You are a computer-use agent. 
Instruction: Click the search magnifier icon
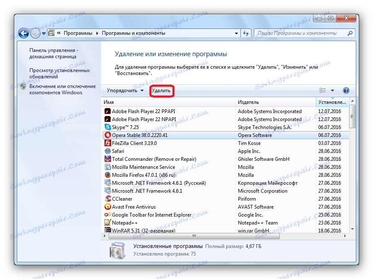pos(350,33)
